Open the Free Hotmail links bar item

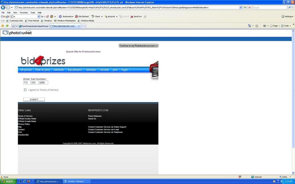tap(32, 21)
